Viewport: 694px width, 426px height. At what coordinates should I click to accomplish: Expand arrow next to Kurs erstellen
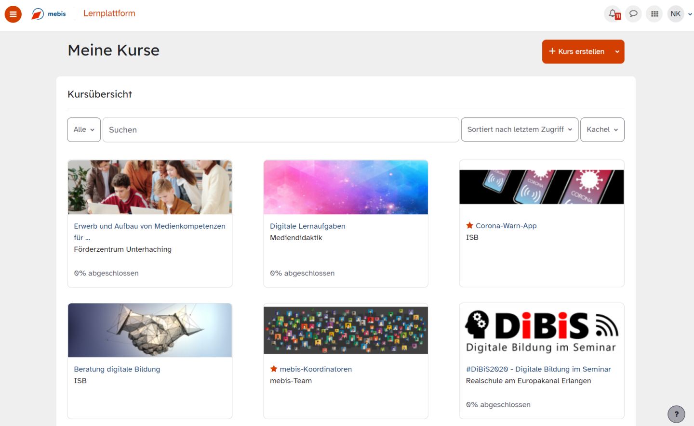tap(617, 52)
